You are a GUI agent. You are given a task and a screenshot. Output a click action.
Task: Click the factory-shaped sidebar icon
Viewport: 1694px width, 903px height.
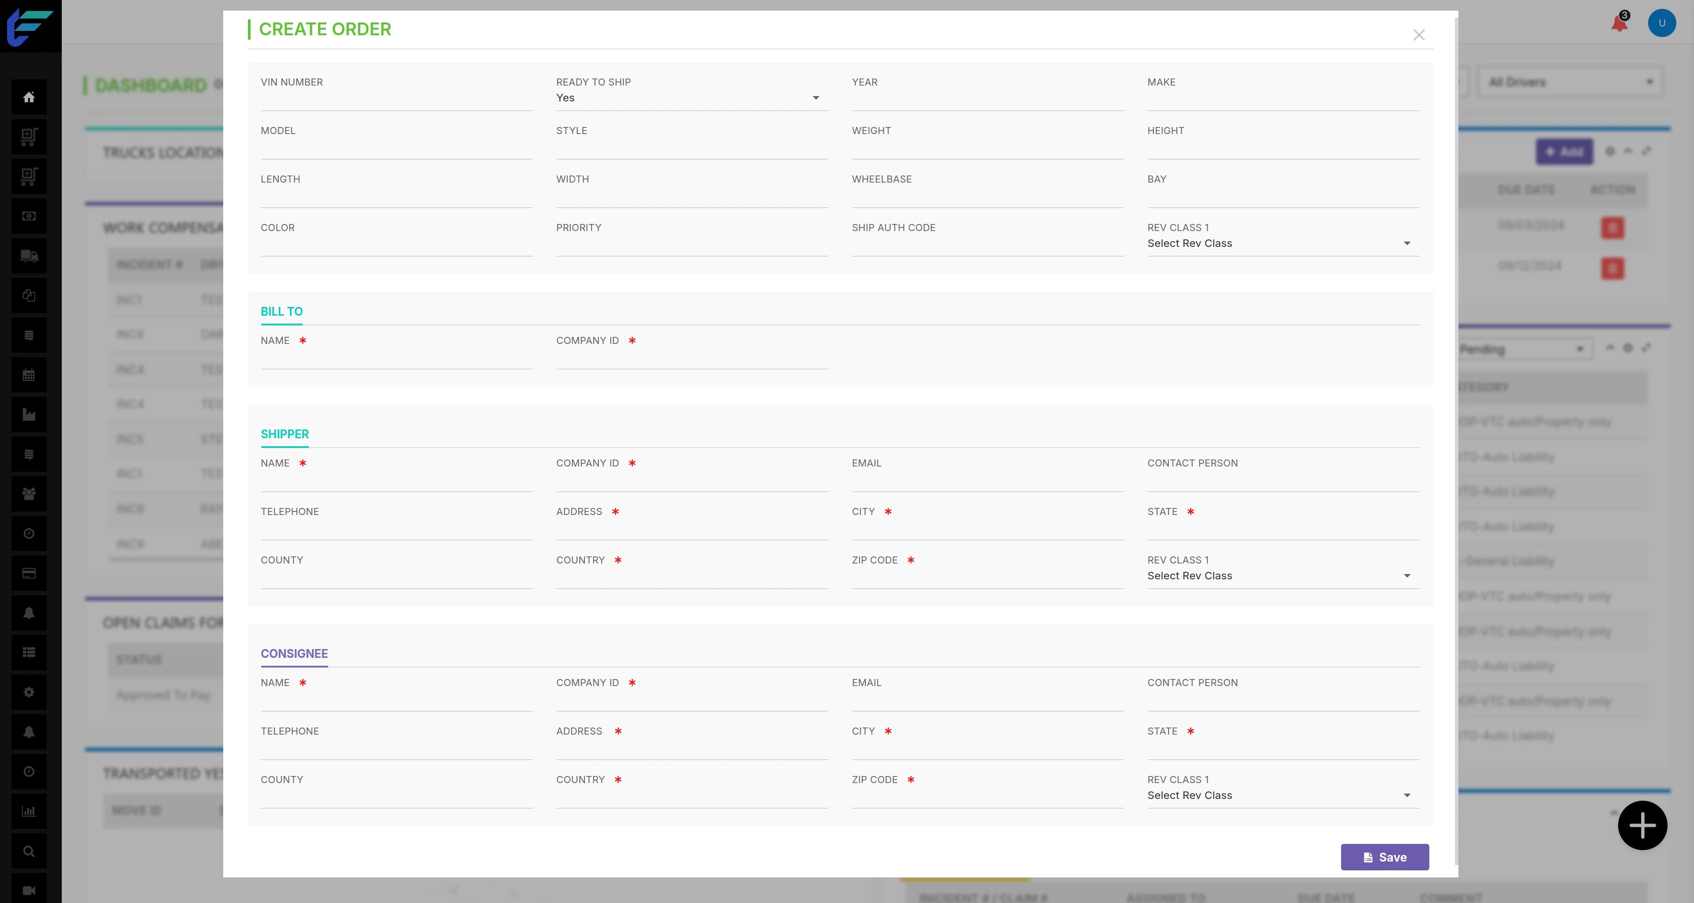click(x=29, y=415)
